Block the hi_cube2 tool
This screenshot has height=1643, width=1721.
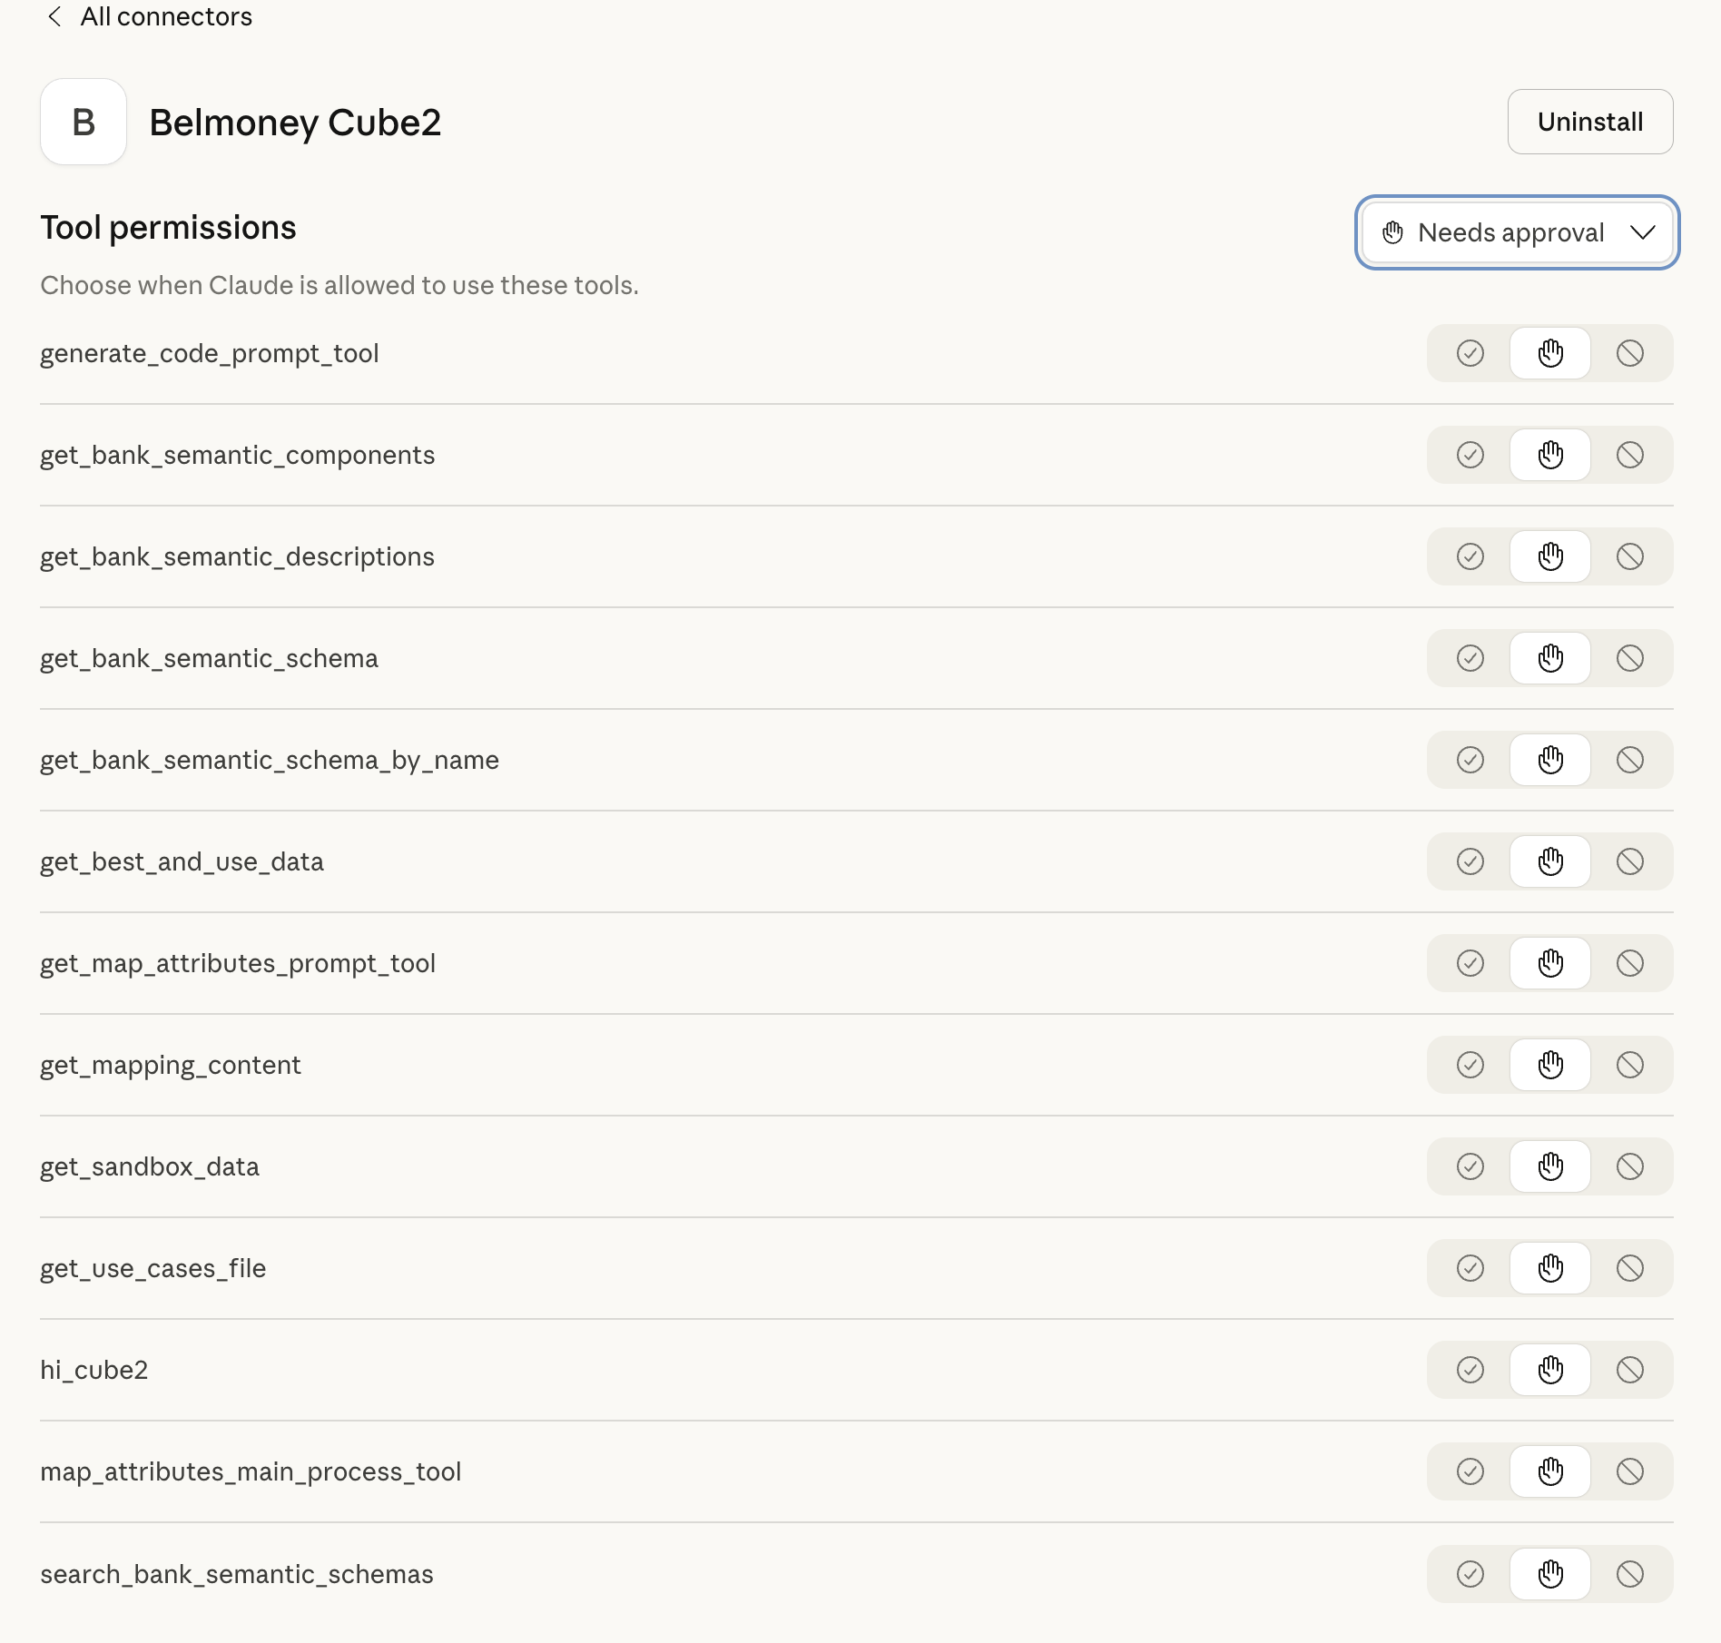coord(1631,1371)
